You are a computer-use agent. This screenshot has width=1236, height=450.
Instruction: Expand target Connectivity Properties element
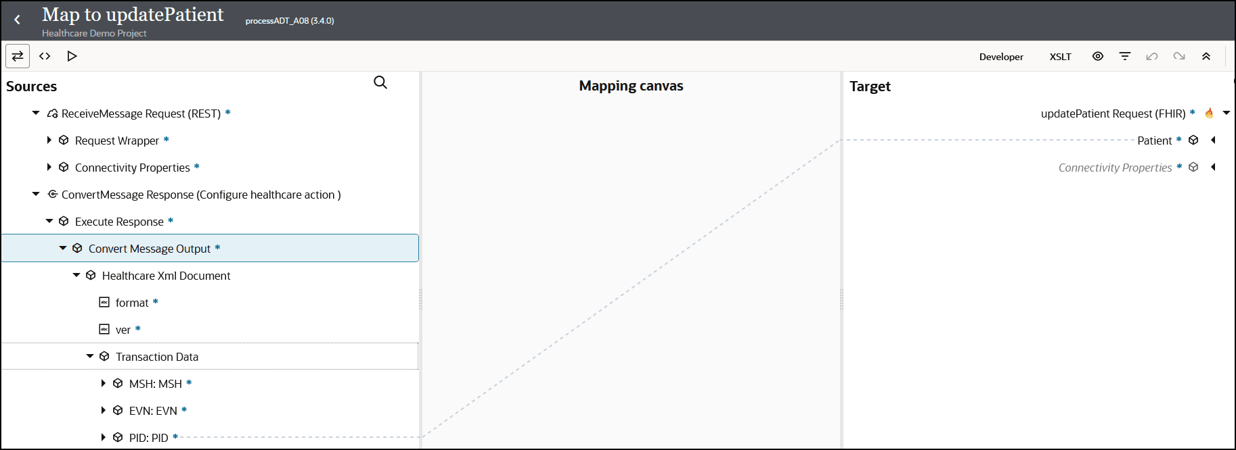[1213, 167]
